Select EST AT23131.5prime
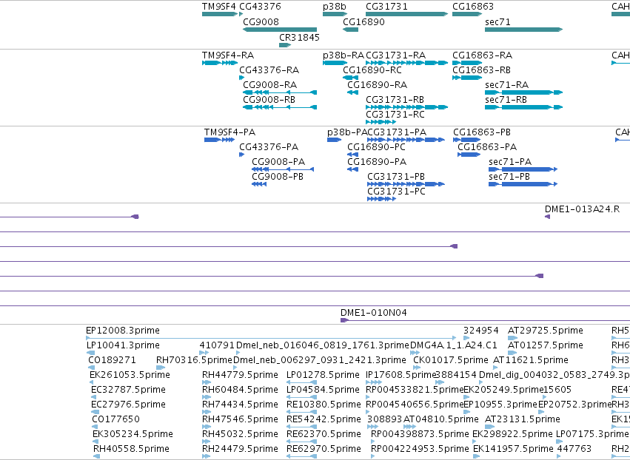 (x=523, y=419)
